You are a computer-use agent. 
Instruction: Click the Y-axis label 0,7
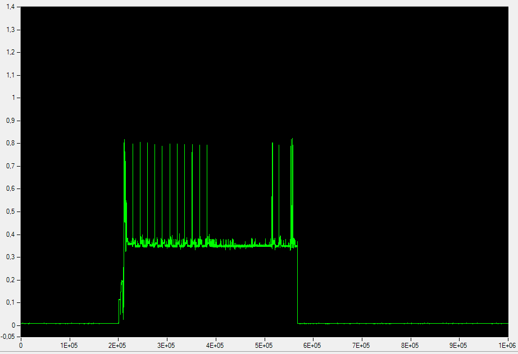pyautogui.click(x=11, y=166)
